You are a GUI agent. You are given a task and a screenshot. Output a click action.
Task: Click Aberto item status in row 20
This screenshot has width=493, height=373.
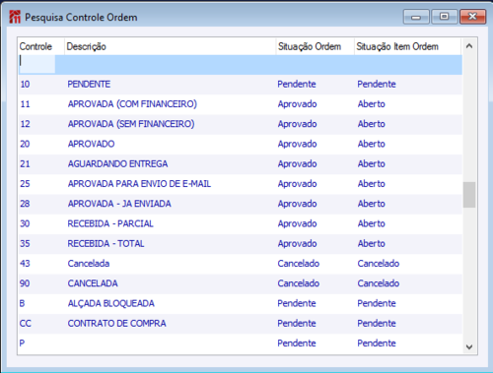[x=372, y=144]
